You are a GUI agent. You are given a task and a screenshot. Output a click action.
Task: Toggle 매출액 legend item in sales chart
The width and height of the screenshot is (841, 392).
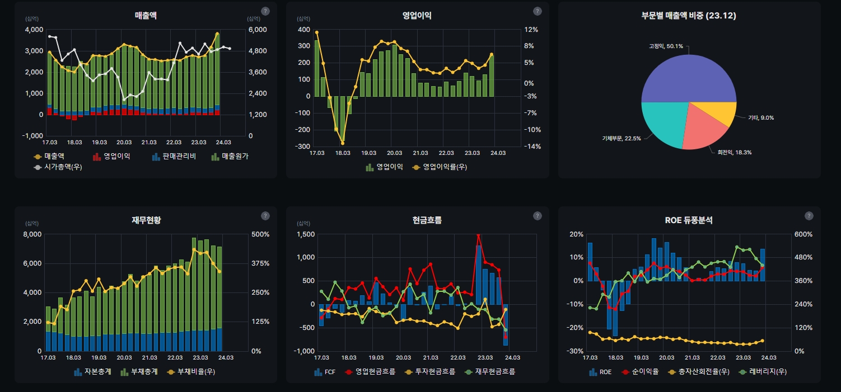coord(50,157)
